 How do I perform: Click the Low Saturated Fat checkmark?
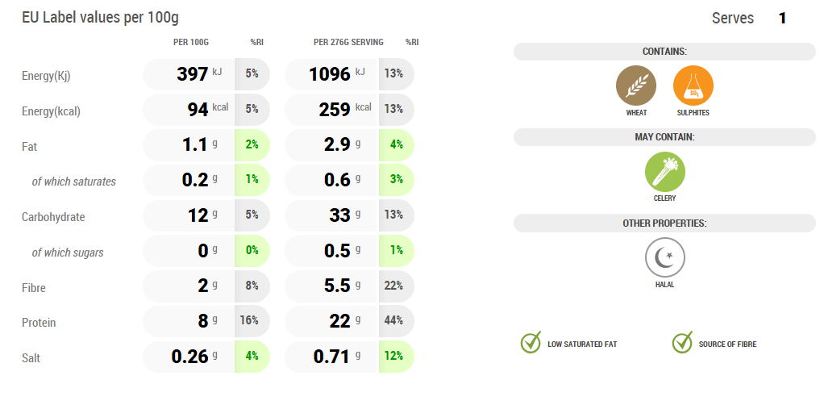531,343
